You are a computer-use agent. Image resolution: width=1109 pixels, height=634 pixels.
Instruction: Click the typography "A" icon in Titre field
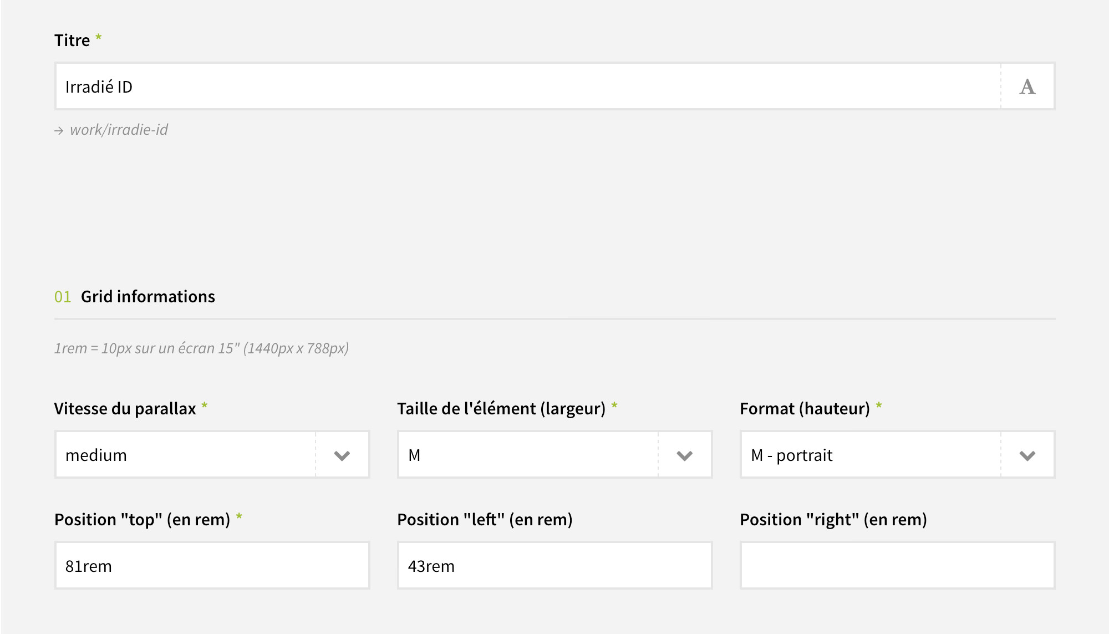[1027, 87]
